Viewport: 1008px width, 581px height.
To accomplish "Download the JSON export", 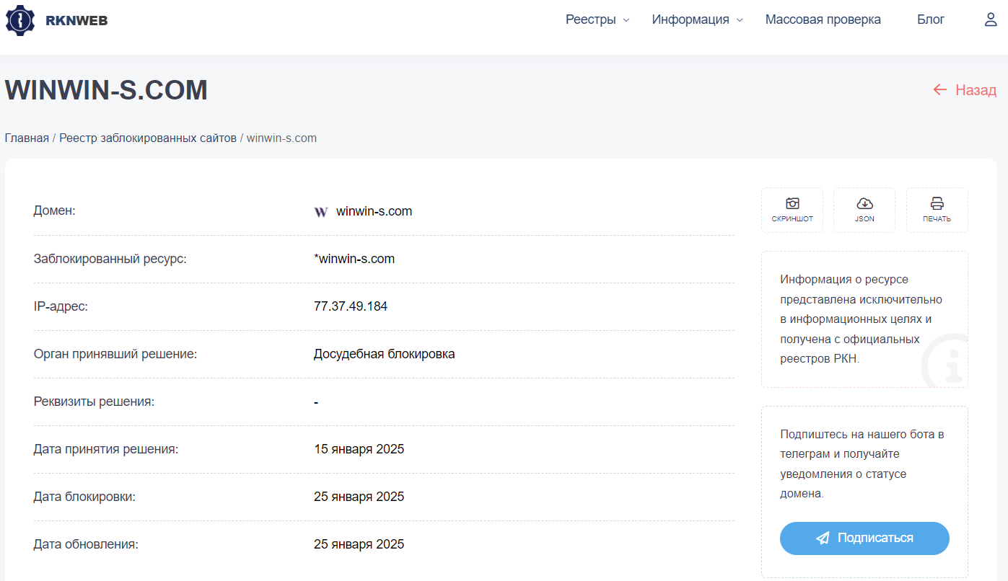I will (864, 210).
